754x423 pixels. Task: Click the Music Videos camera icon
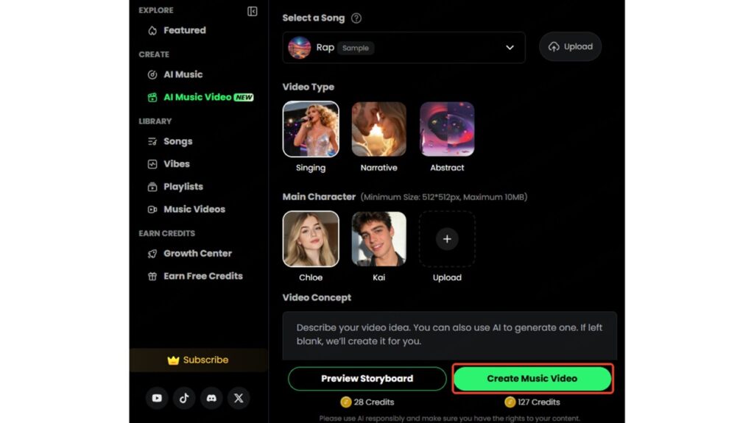(x=152, y=209)
